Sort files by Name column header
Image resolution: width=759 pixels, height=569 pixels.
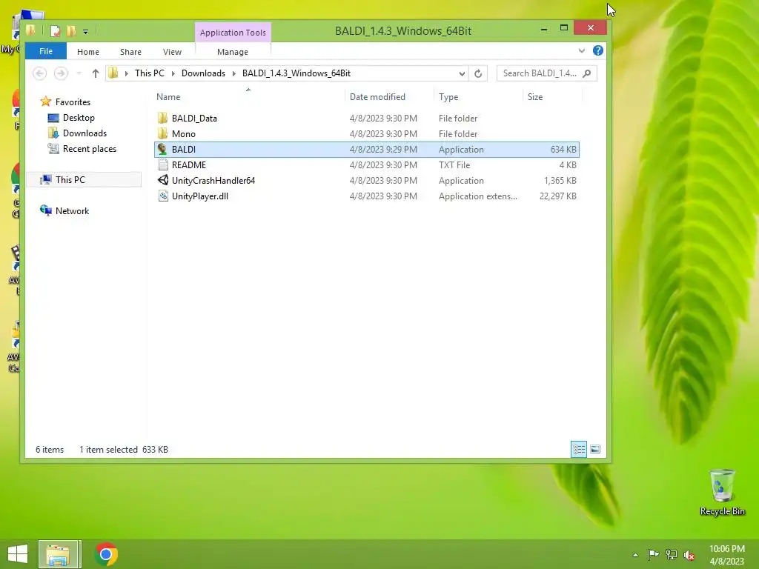pos(168,97)
